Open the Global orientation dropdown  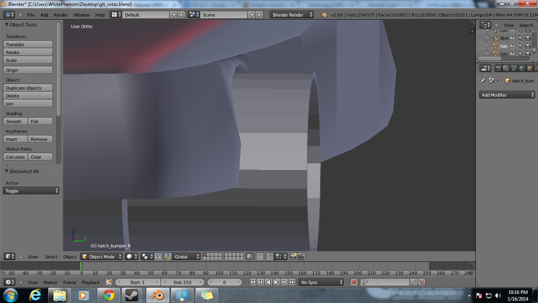pyautogui.click(x=187, y=256)
